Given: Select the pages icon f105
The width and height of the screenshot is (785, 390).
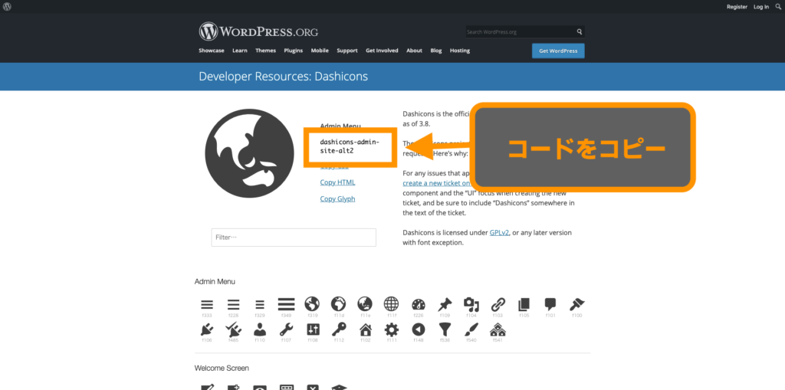Looking at the screenshot, I should tap(524, 304).
